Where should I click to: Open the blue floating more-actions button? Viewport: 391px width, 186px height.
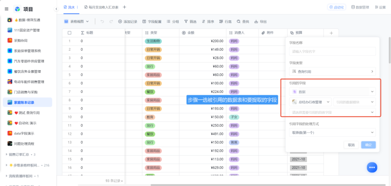coord(372,167)
